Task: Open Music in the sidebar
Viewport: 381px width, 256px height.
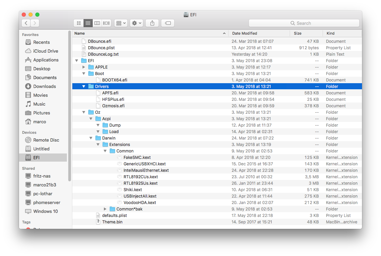Action: 35,104
